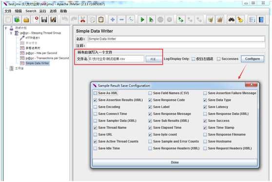
Task: Click the Copy toolbar icon
Action: (x=92, y=20)
